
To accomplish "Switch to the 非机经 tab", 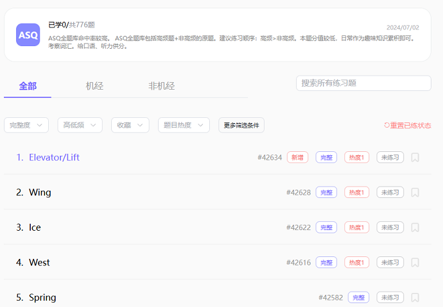I will click(162, 86).
